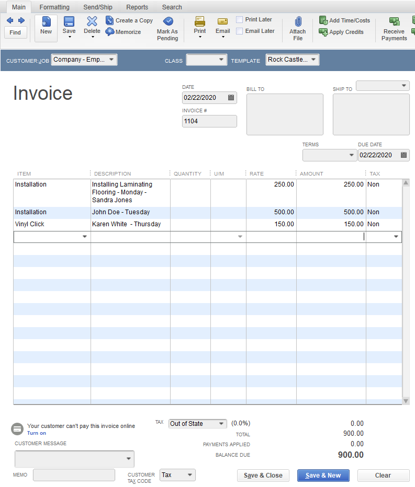Open item dropdown in new line row
The width and height of the screenshot is (415, 487).
coord(85,237)
